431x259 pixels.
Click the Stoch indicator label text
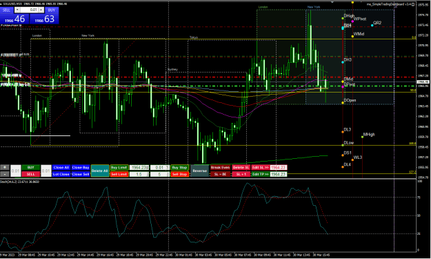tap(19, 182)
